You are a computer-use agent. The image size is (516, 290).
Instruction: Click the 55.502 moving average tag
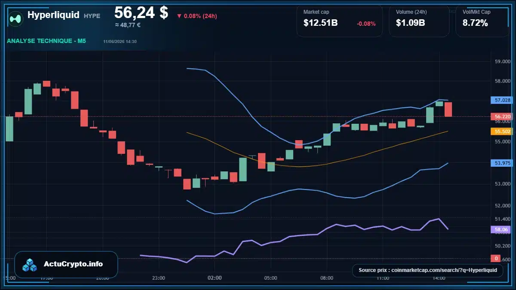click(501, 131)
